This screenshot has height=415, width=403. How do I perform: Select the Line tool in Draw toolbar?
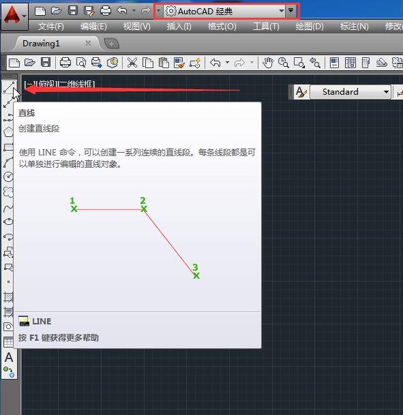[8, 88]
